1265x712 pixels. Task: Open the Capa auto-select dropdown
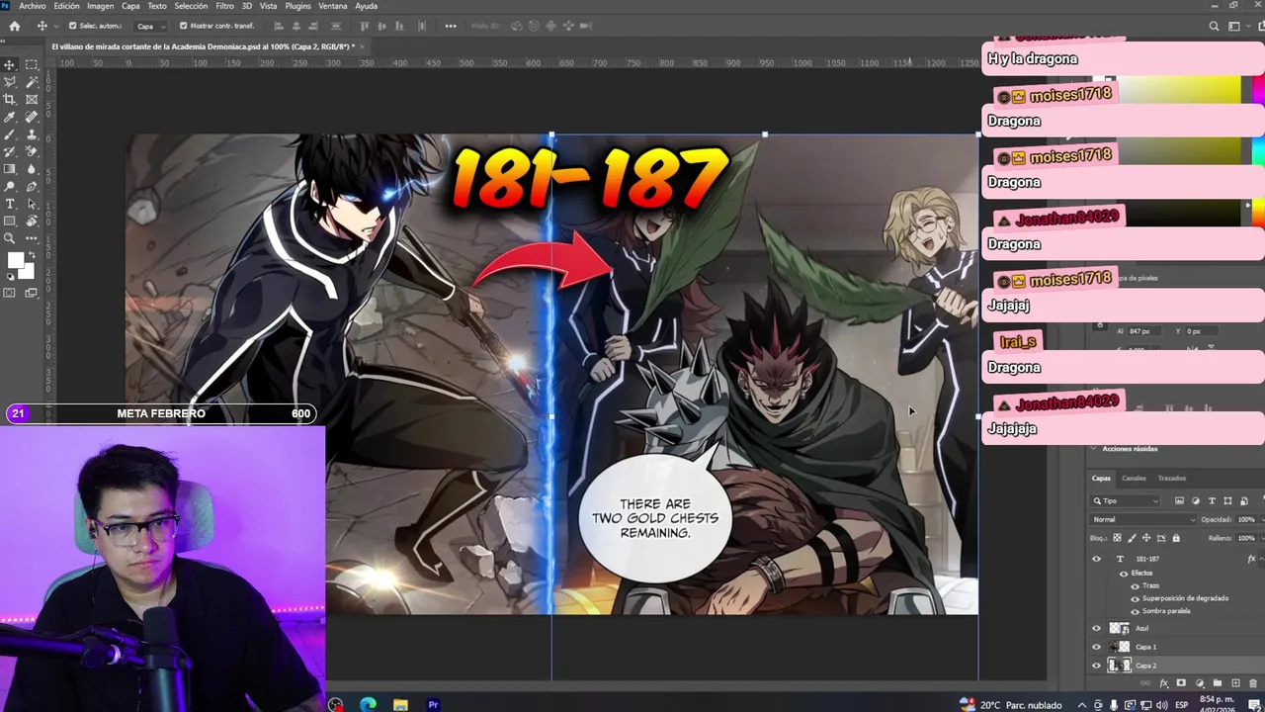[151, 26]
